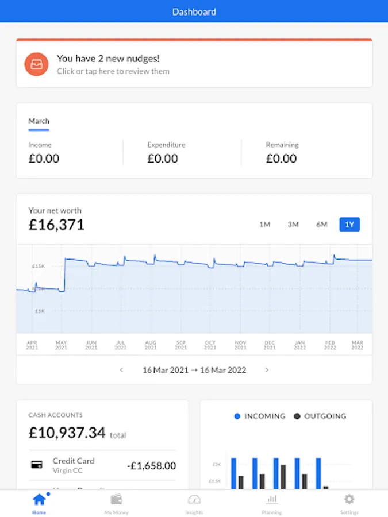Select the 1M net worth range
Screen dimensions: 388x517
point(264,225)
